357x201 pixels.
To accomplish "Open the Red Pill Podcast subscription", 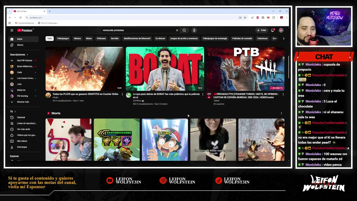I will coord(24,61).
